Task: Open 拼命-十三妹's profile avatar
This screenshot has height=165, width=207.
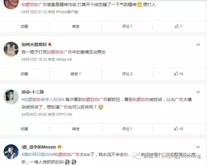Action: [11, 97]
